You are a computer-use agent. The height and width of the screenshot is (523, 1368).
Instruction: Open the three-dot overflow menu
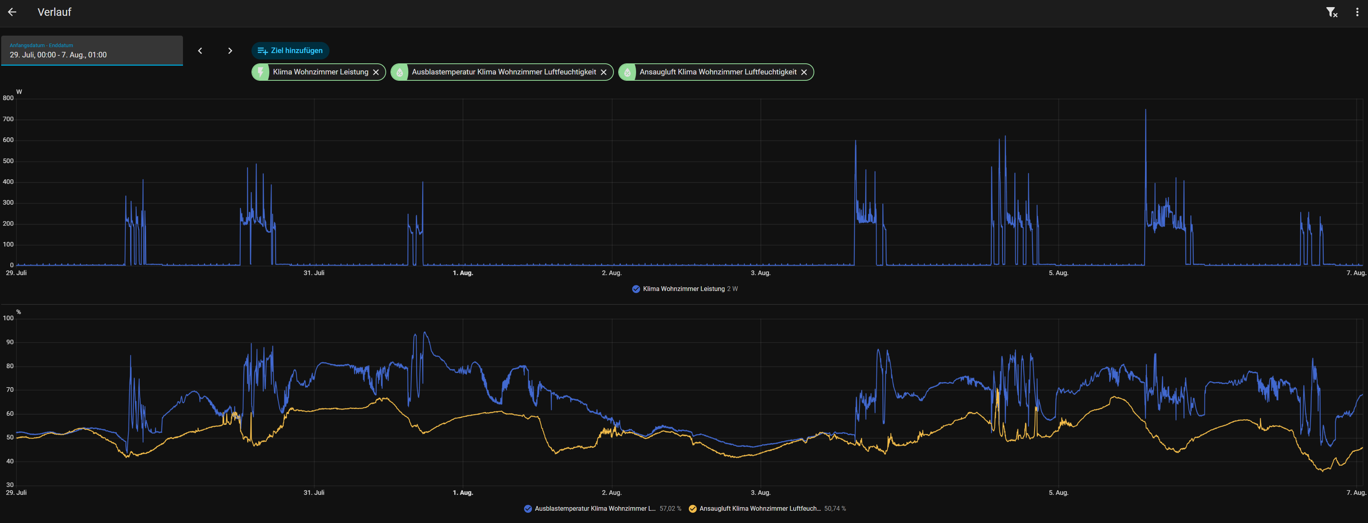click(x=1357, y=12)
